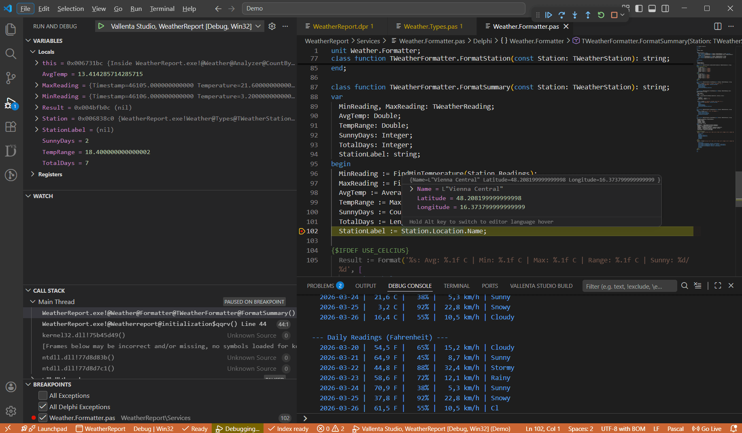742x433 pixels.
Task: Open errors and warnings count in status bar
Action: 331,429
